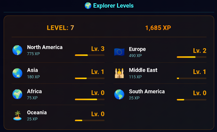Click the Europe level progress bar
Image resolution: width=217 pixels, height=132 pixels.
[x=192, y=57]
